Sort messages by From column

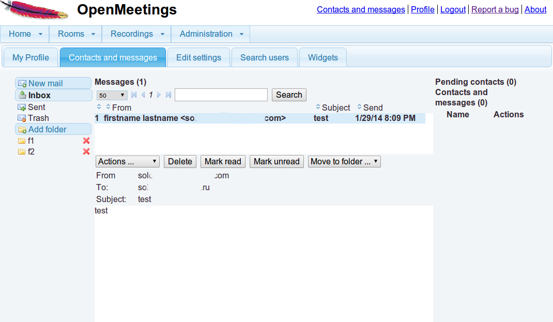[108, 107]
